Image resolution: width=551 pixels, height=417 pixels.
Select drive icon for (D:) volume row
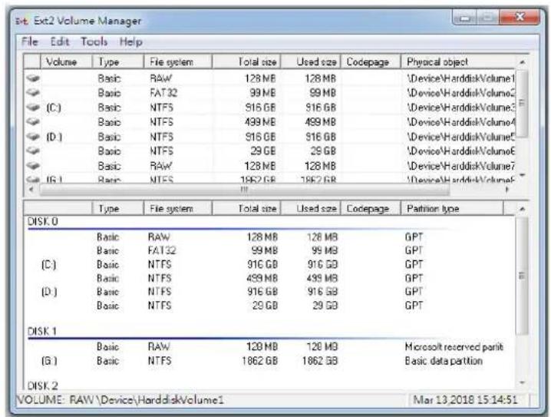33,137
